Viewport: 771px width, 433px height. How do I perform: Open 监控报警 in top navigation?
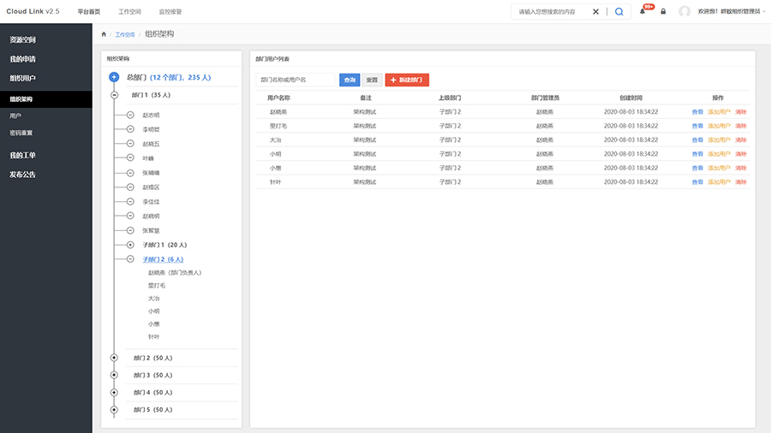170,12
